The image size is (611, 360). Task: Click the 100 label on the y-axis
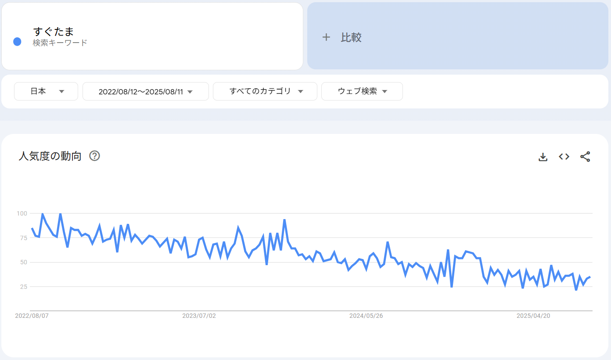tap(22, 213)
